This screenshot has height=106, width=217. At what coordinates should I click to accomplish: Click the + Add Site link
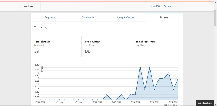(156, 6)
